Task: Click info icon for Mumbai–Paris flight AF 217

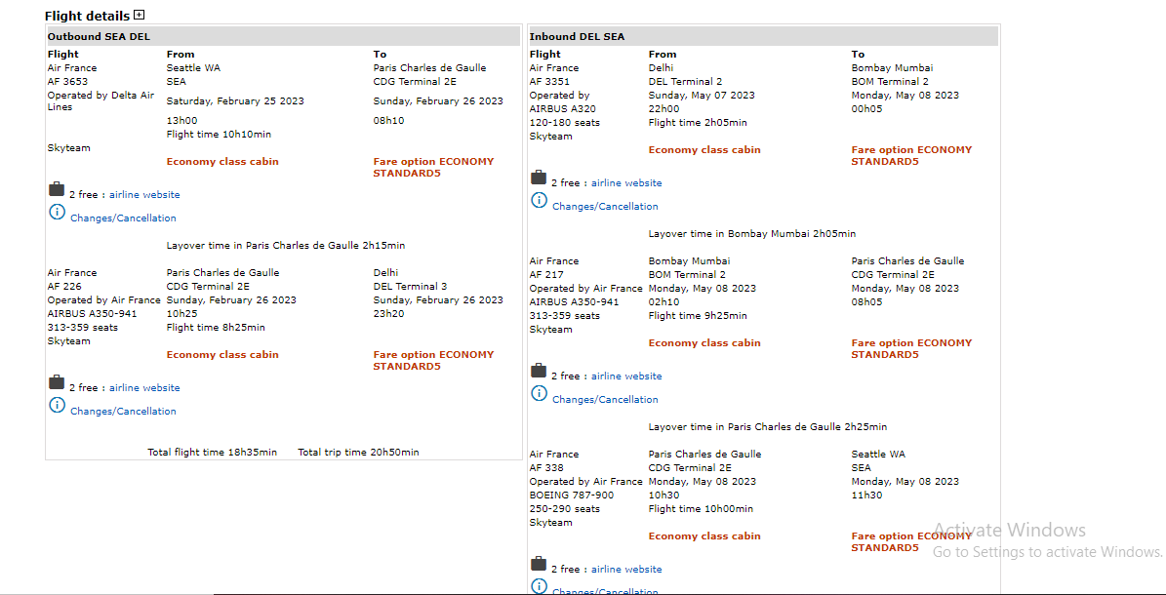Action: click(539, 394)
